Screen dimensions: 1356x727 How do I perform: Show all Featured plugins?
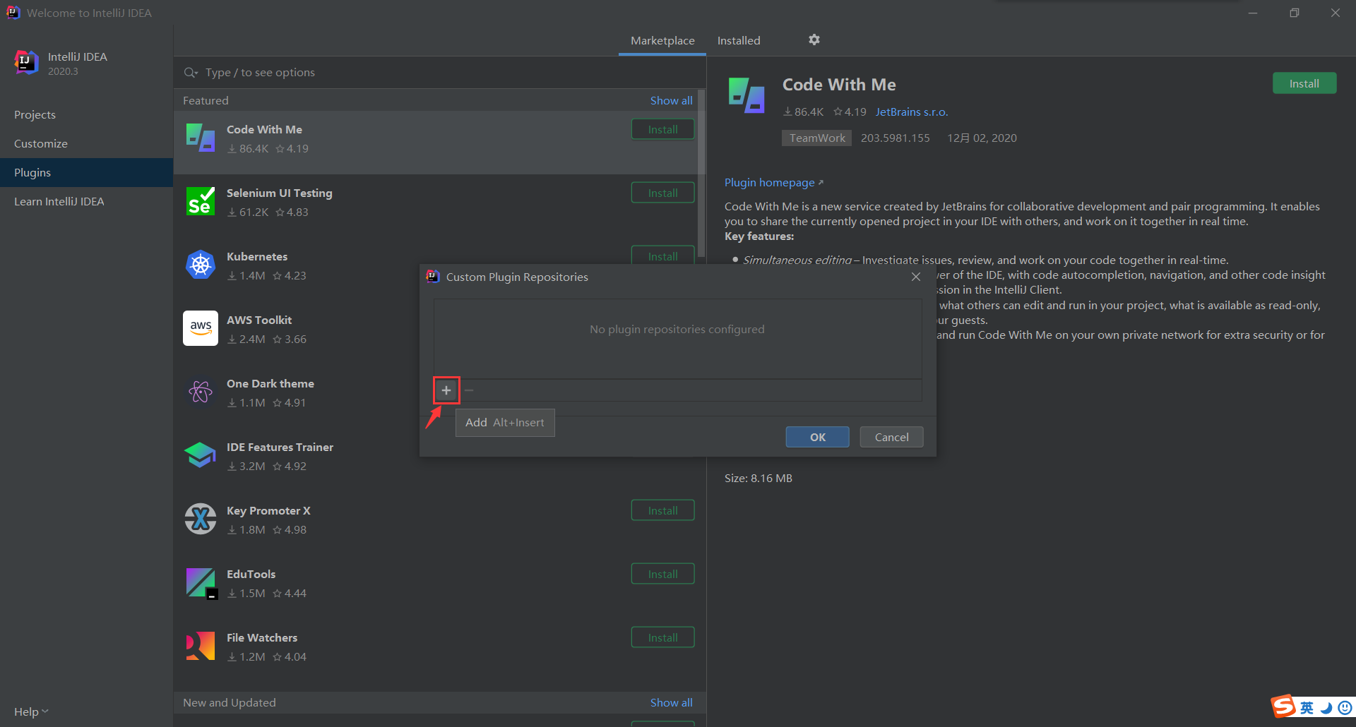point(671,100)
